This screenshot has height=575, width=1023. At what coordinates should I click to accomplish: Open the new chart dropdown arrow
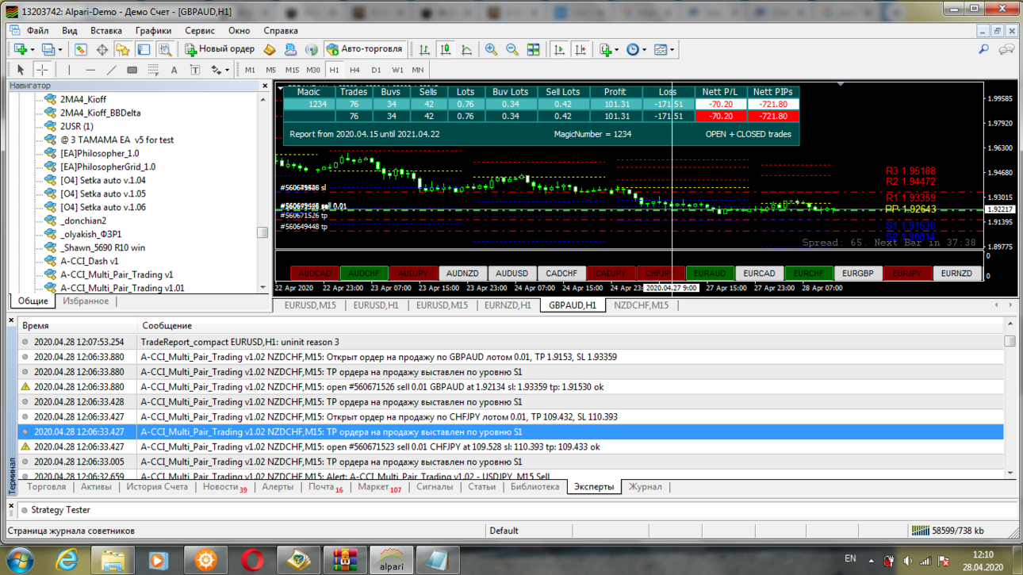click(33, 49)
